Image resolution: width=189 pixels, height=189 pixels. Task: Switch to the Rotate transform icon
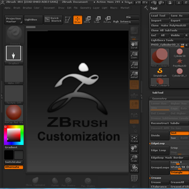pyautogui.click(x=107, y=20)
